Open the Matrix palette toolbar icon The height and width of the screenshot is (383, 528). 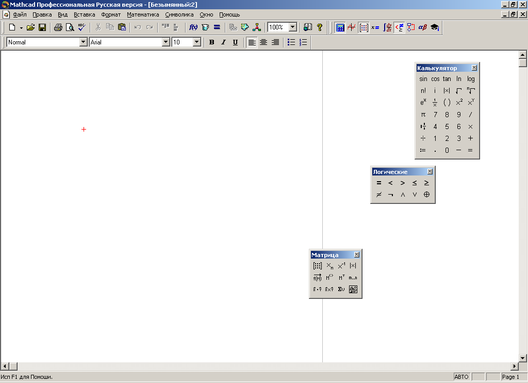tap(364, 28)
